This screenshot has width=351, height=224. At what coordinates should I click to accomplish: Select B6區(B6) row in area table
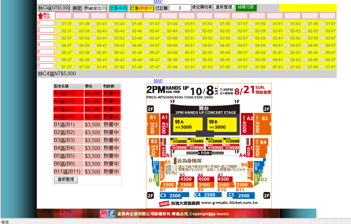point(87,164)
